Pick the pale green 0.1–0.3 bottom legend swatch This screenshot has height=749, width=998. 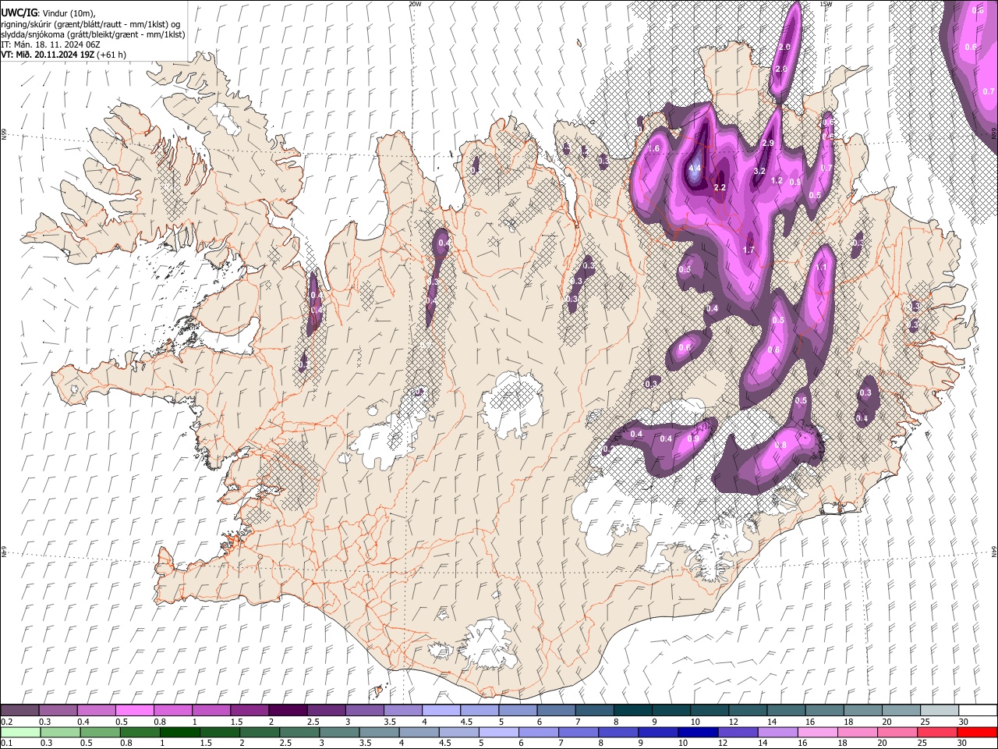(19, 732)
